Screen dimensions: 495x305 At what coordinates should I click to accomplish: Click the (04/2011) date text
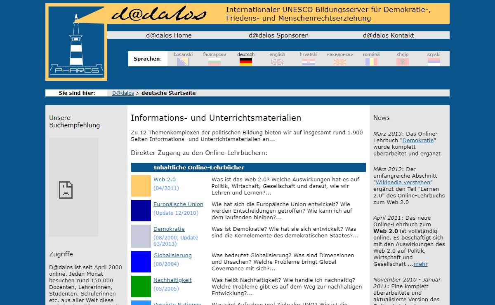pyautogui.click(x=166, y=188)
